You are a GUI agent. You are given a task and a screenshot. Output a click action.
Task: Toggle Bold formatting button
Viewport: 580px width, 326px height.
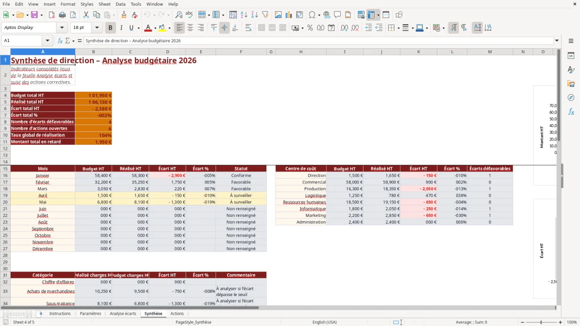[x=111, y=28]
